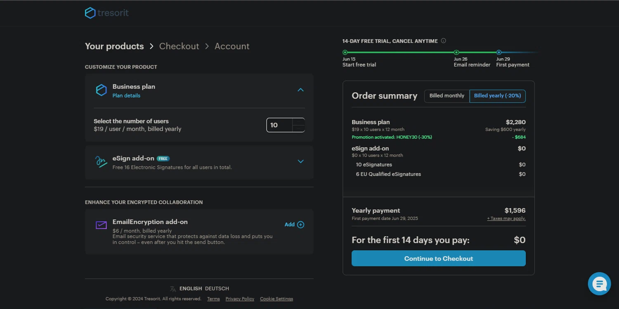Viewport: 619px width, 309px height.
Task: Click '+ Taxes may apply' link
Action: point(506,219)
